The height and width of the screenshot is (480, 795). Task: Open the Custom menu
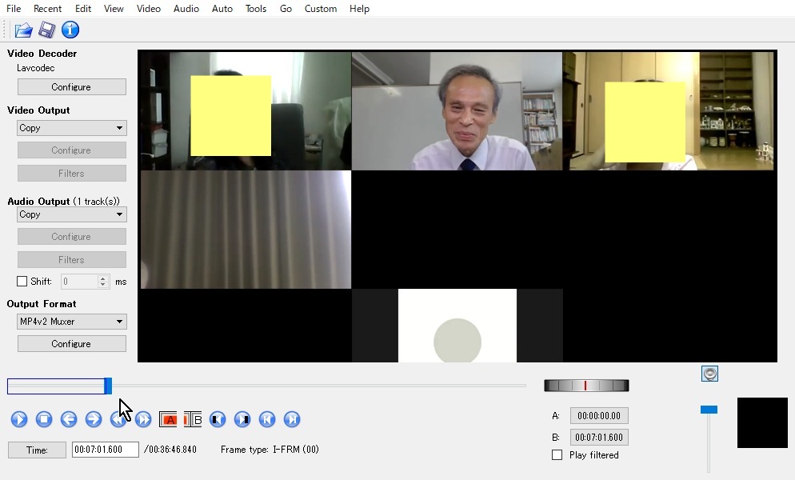(x=321, y=9)
